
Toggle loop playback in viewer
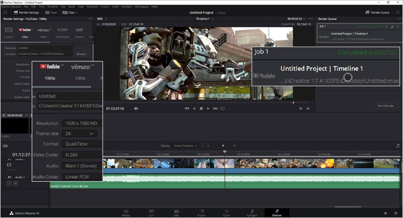(x=222, y=109)
